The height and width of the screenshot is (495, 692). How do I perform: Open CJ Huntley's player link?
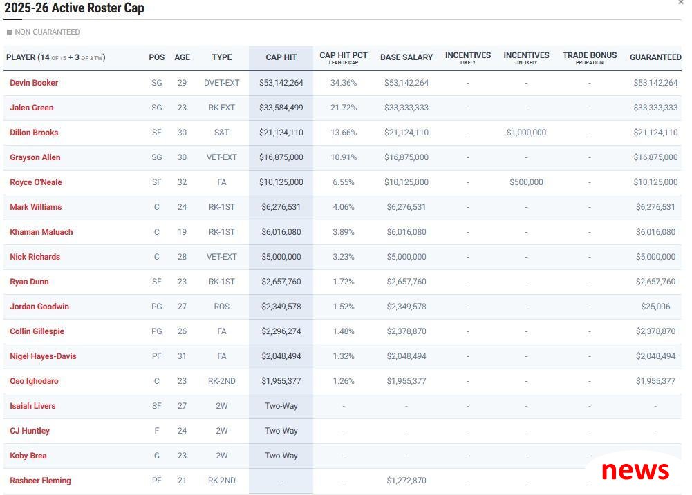tap(30, 431)
